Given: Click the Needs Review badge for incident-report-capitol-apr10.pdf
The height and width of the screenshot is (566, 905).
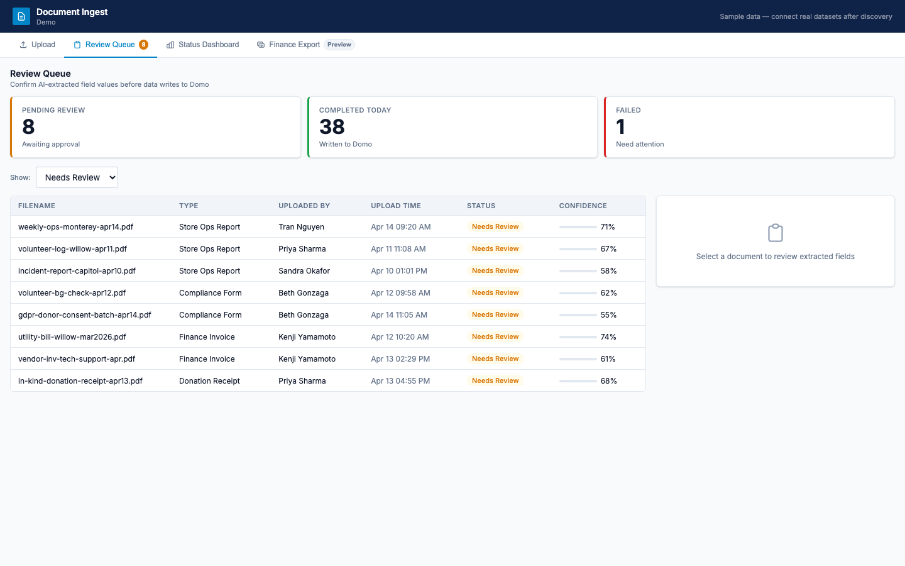Looking at the screenshot, I should (x=495, y=270).
